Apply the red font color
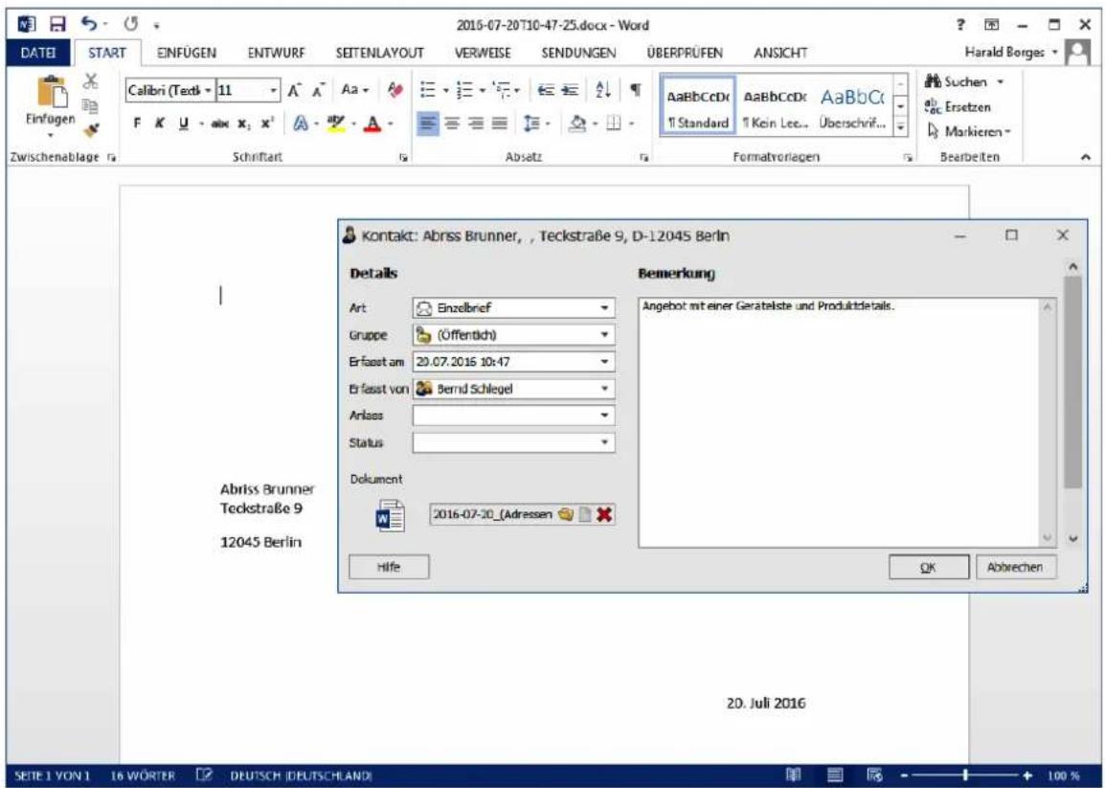This screenshot has height=788, width=1105. [372, 124]
